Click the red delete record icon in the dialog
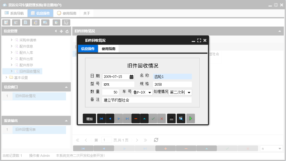Screen dimensions: 286x161 tap(136, 118)
